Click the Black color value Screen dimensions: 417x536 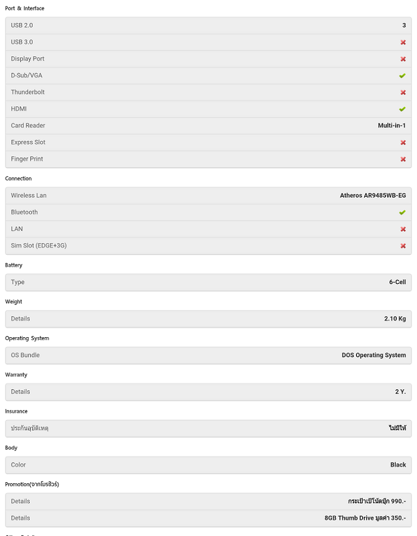click(x=398, y=465)
